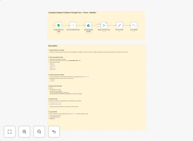The height and width of the screenshot is (141, 193).
Task: Select the Google Sheets form Trigger node
Action: [x=59, y=25]
